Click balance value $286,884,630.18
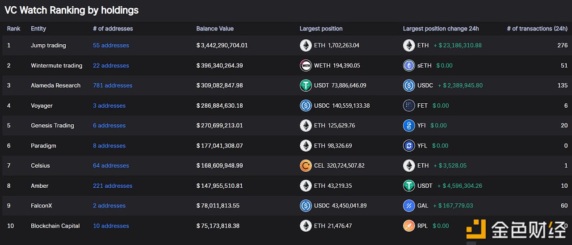Viewport: 572px width, 245px height. tap(220, 106)
